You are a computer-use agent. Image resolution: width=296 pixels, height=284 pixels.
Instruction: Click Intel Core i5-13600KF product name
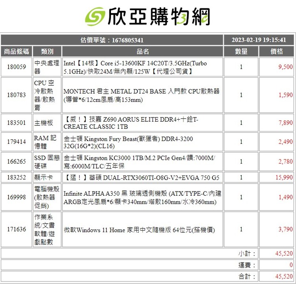pos(135,67)
